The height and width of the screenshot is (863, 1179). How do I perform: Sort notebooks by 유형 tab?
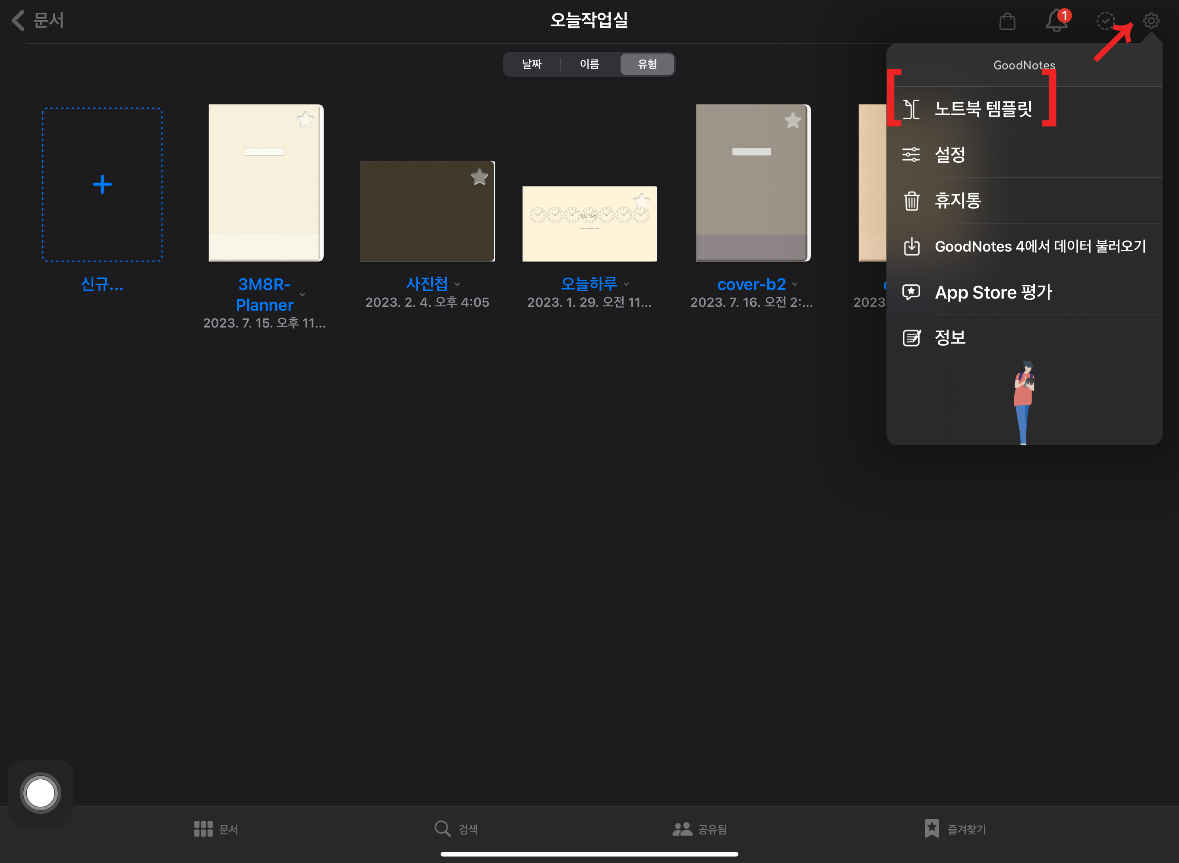click(646, 63)
